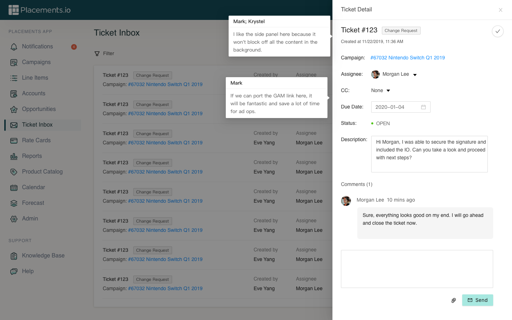The image size is (512, 320).
Task: Click into the comment reply text box
Action: point(417,269)
